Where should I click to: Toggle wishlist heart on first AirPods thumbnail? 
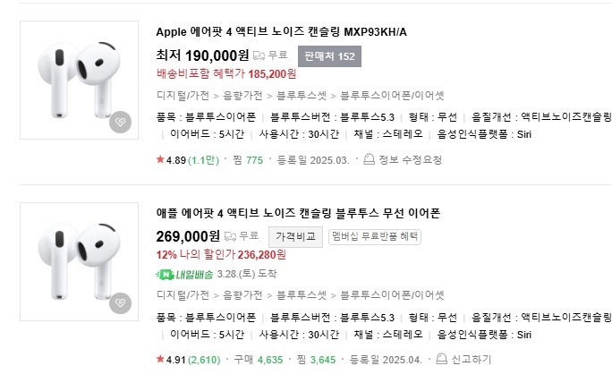120,123
